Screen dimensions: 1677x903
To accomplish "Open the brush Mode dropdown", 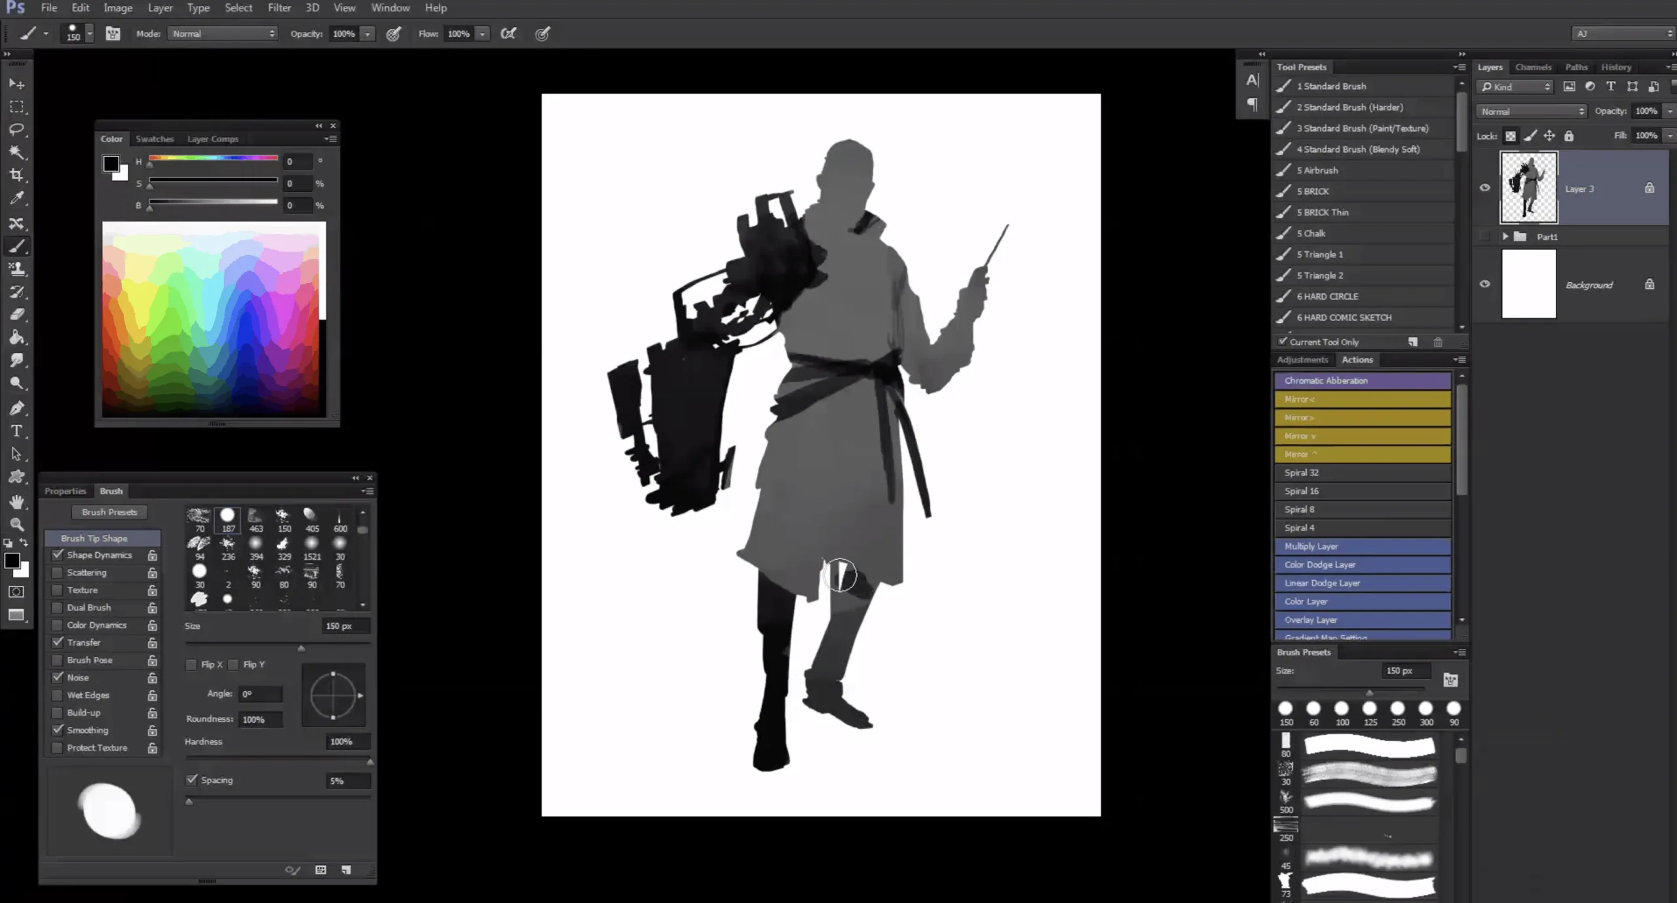I will click(223, 33).
